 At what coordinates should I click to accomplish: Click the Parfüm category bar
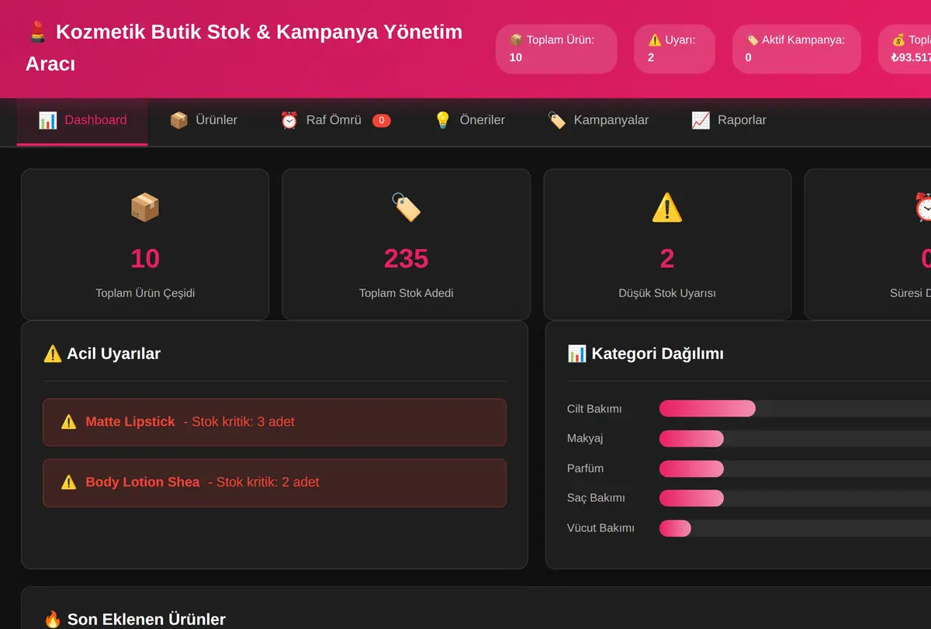point(691,468)
